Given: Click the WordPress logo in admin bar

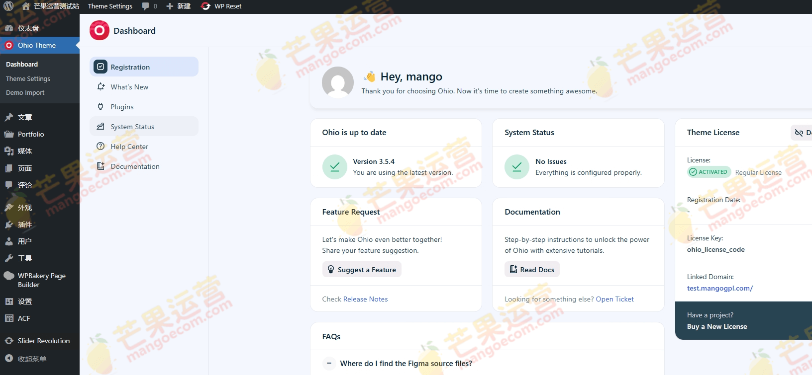Looking at the screenshot, I should pyautogui.click(x=8, y=6).
